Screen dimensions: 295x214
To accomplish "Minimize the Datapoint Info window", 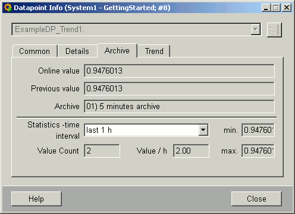I will click(266, 8).
